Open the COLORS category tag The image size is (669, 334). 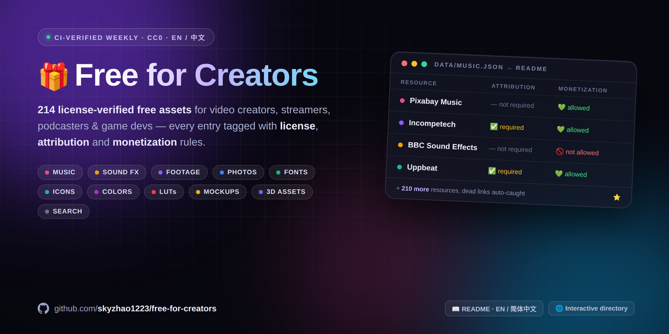pyautogui.click(x=113, y=192)
